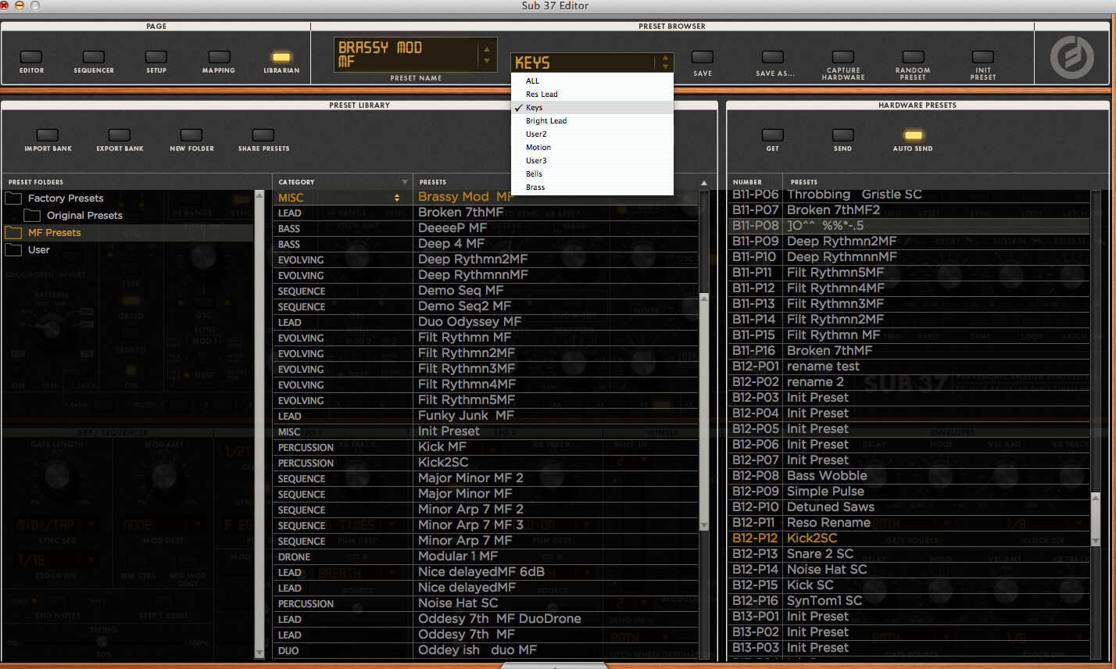The image size is (1116, 669).
Task: Open the Setup page
Action: click(156, 57)
